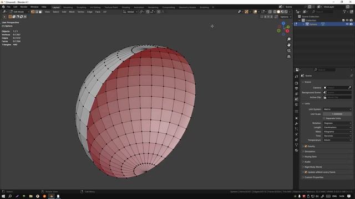Viewport: 355px width, 199px height.
Task: Open the Particles properties tab icon
Action: 296,129
